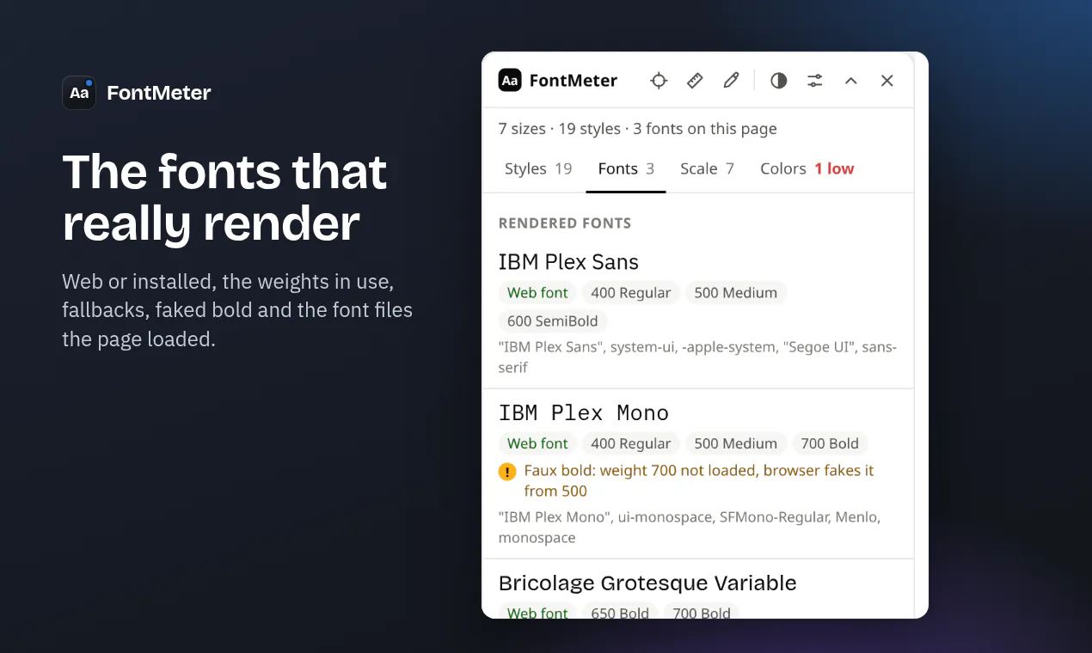1092x653 pixels.
Task: Click the Bricolage Grotesque Variable font name
Action: coord(647,583)
